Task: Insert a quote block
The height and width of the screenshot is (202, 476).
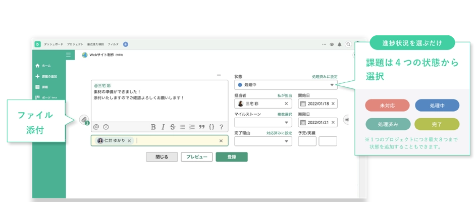Action: [x=201, y=127]
